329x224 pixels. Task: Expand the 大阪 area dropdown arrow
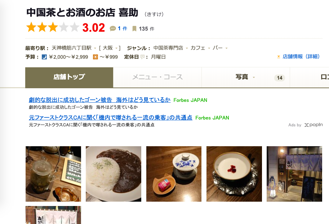click(x=116, y=48)
